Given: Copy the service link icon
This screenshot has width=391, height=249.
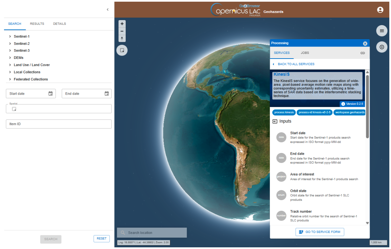Looking at the screenshot, I should [x=363, y=53].
